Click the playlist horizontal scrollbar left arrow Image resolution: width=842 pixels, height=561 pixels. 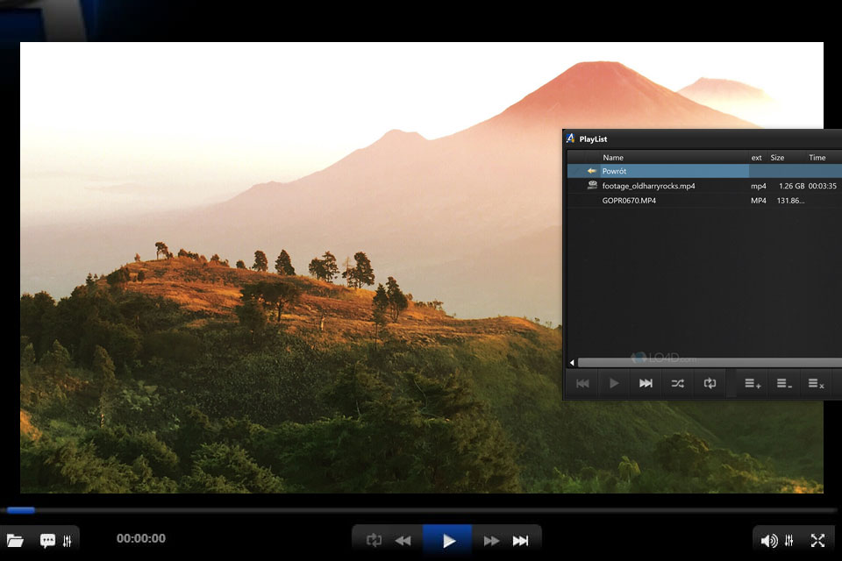(x=572, y=362)
